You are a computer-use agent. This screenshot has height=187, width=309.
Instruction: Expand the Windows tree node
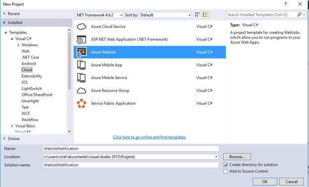point(18,45)
